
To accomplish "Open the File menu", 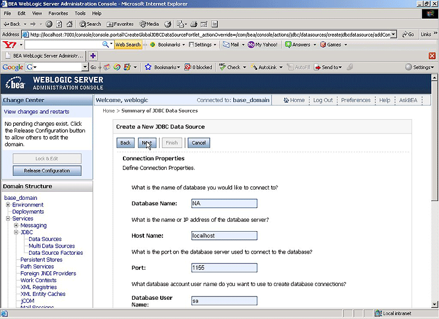I will (7, 13).
